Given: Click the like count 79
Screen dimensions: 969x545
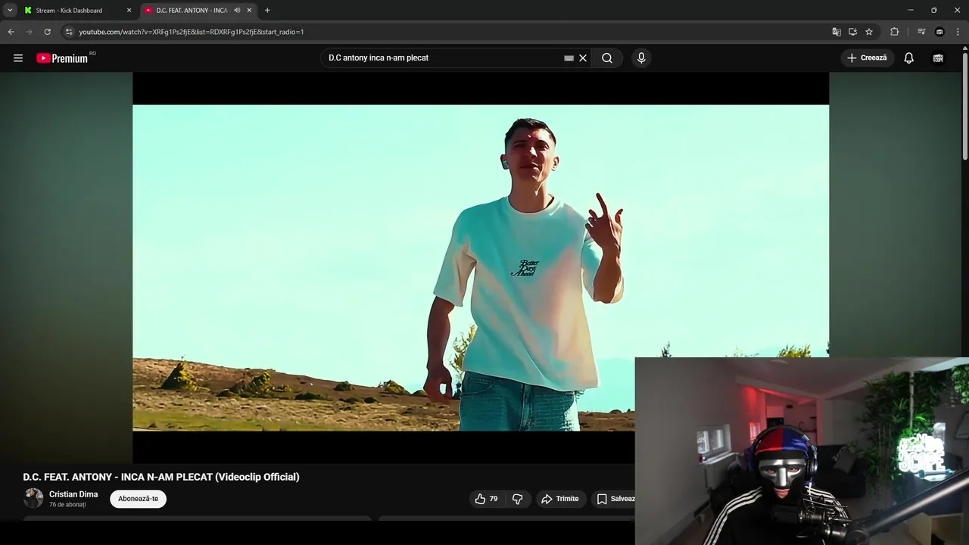Looking at the screenshot, I should [494, 499].
